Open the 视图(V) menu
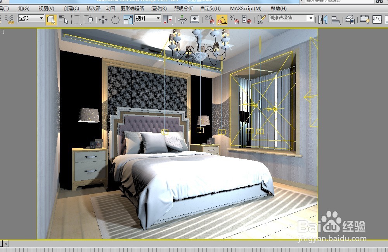The height and width of the screenshot is (252, 388). click(x=46, y=9)
